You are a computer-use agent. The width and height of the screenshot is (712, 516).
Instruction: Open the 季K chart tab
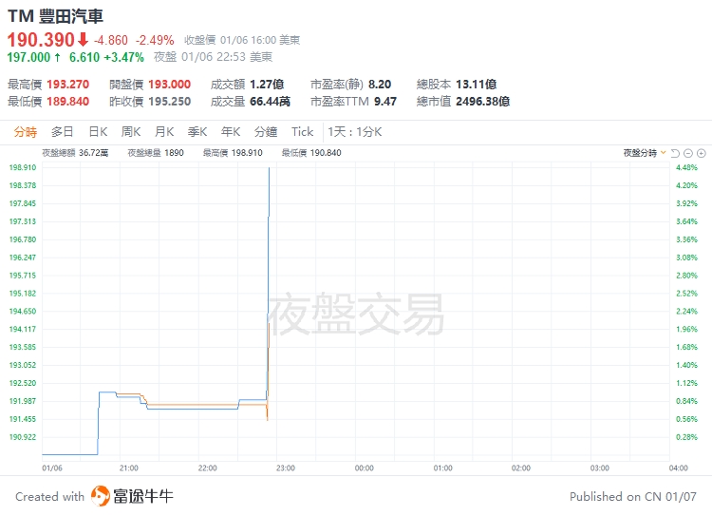point(197,132)
